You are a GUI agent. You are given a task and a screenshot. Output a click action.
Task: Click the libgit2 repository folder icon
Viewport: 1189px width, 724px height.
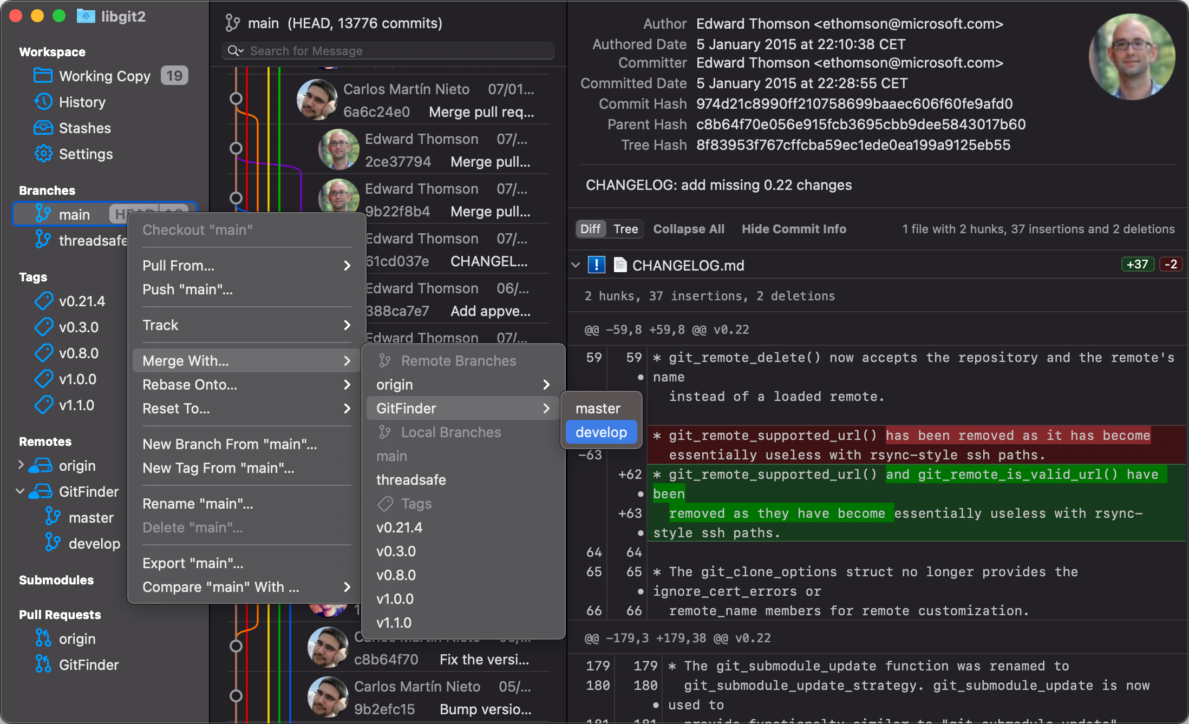pyautogui.click(x=86, y=16)
